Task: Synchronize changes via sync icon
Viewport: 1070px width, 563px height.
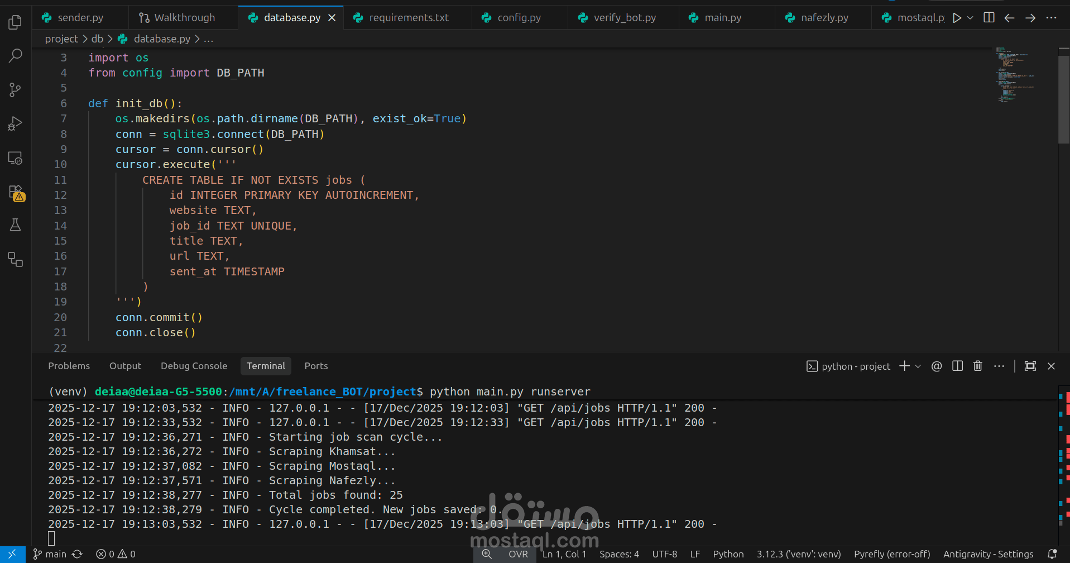Action: click(78, 554)
